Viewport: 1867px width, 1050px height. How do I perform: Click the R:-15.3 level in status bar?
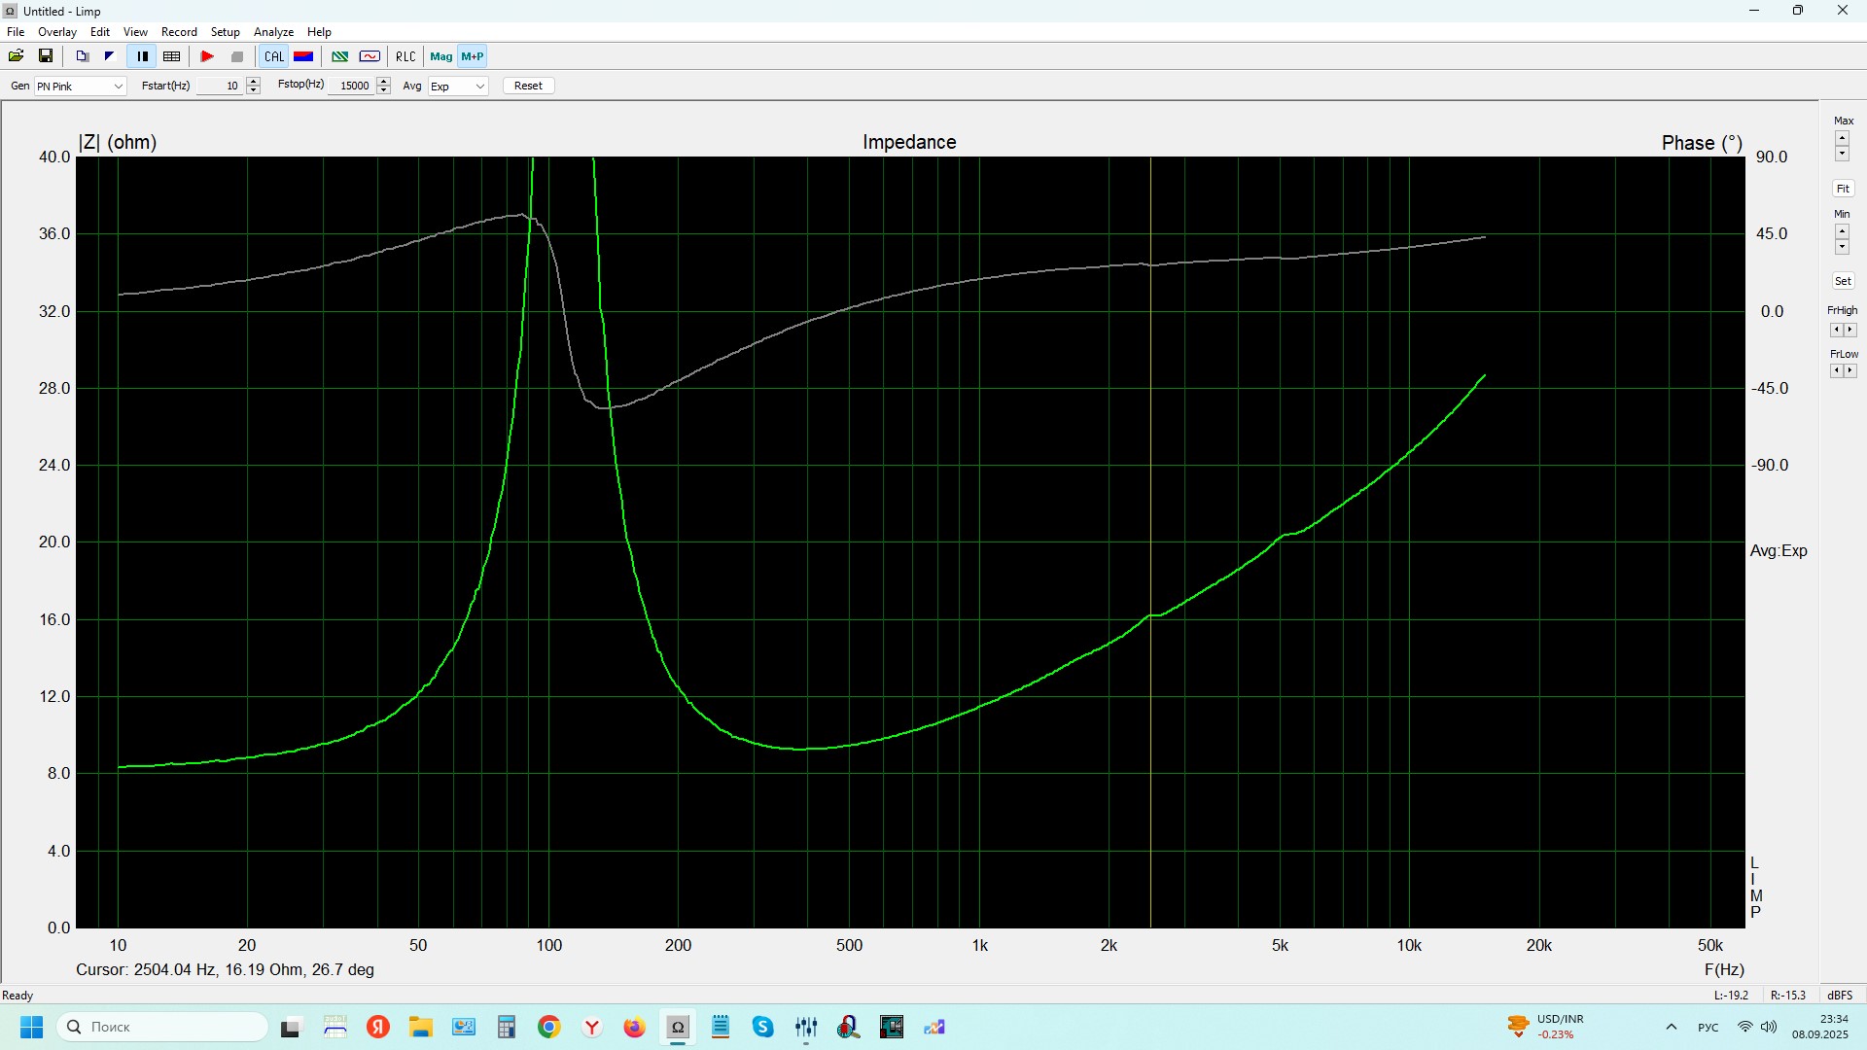pyautogui.click(x=1788, y=996)
